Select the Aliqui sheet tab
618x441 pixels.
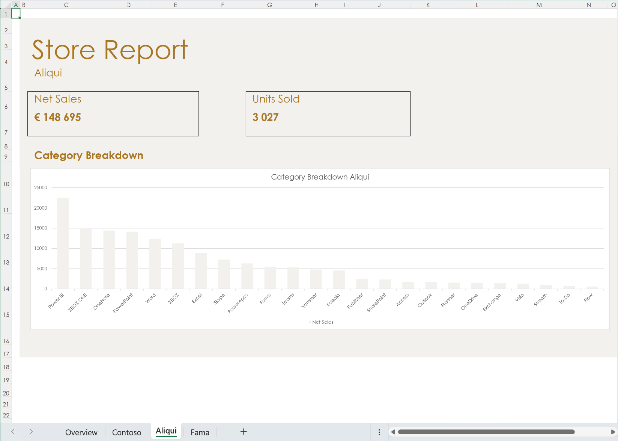tap(166, 431)
